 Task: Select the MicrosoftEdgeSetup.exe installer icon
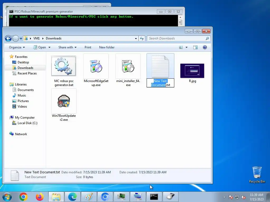coord(96,66)
